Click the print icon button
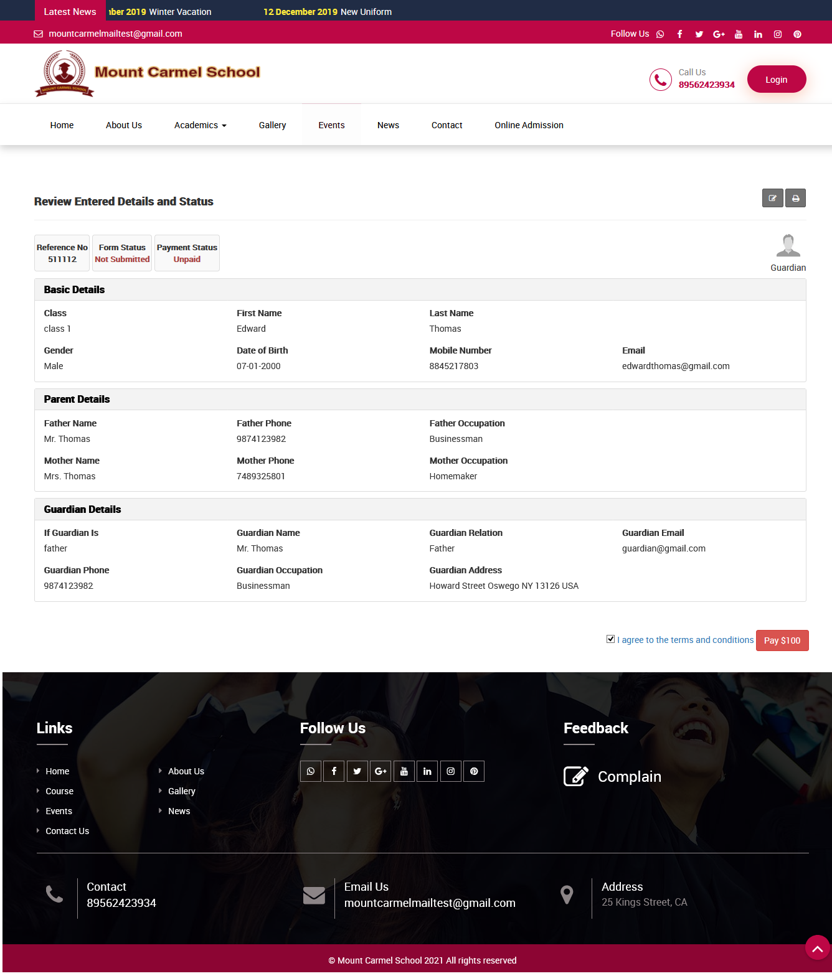 point(795,198)
